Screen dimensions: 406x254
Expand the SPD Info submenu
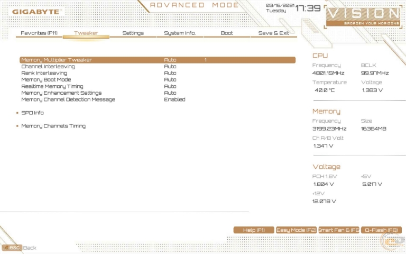32,113
